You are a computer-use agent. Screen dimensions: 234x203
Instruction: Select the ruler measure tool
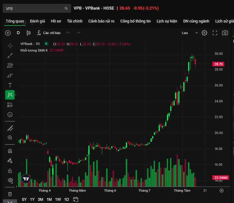(x=10, y=128)
